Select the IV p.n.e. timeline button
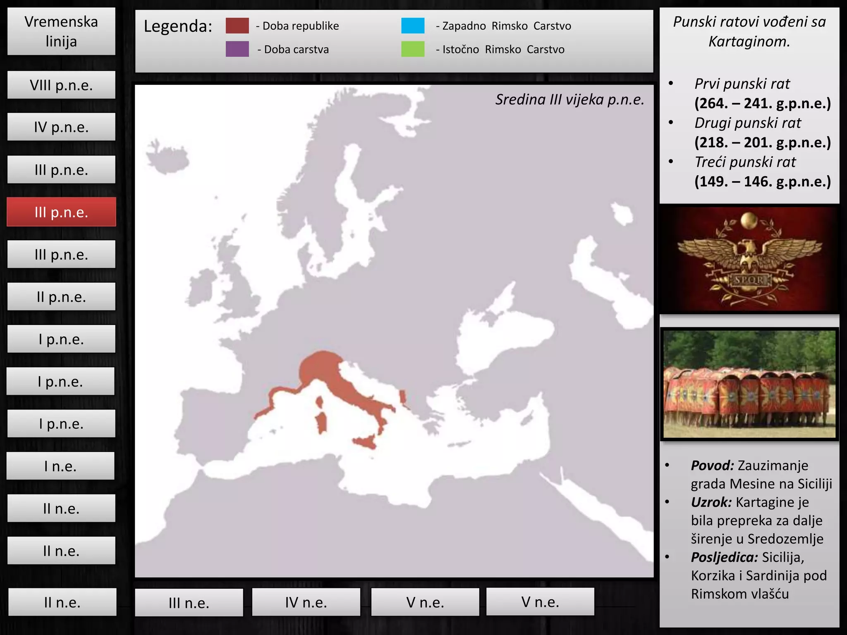Viewport: 847px width, 635px height. (61, 127)
